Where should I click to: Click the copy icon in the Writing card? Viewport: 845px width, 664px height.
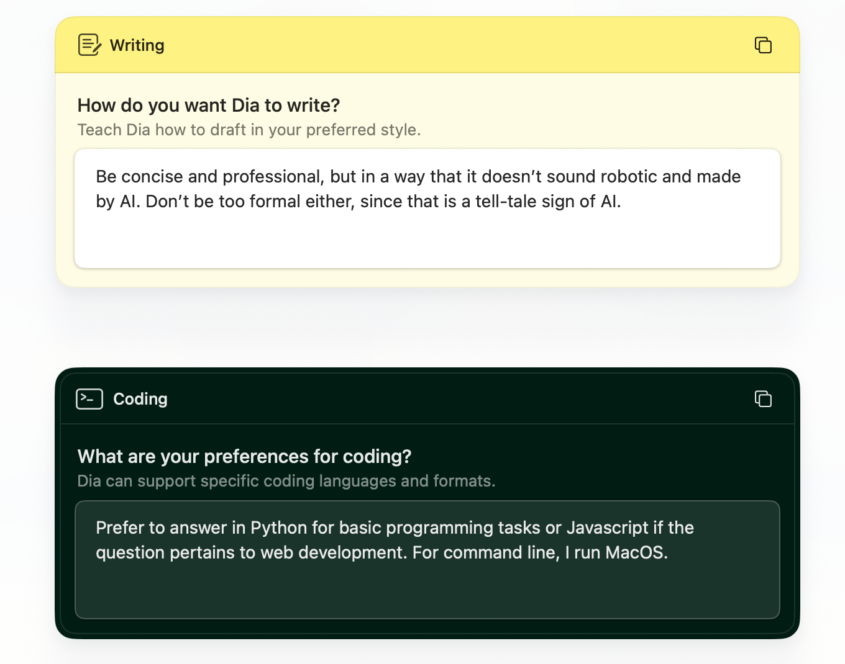click(763, 45)
